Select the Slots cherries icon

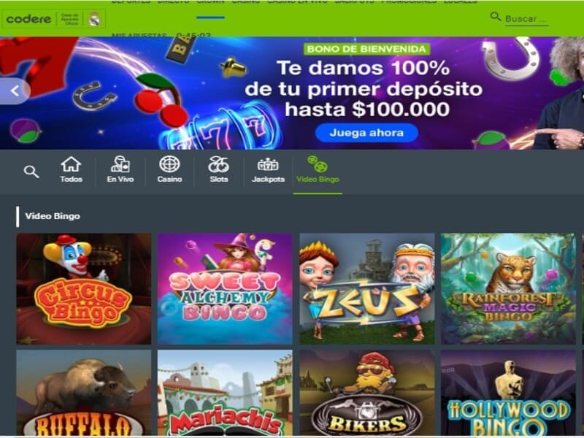[x=218, y=164]
